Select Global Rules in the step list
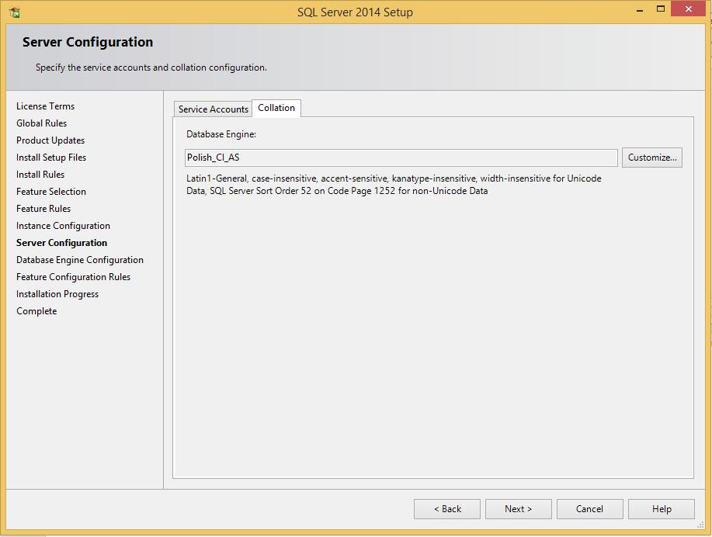 pyautogui.click(x=41, y=123)
